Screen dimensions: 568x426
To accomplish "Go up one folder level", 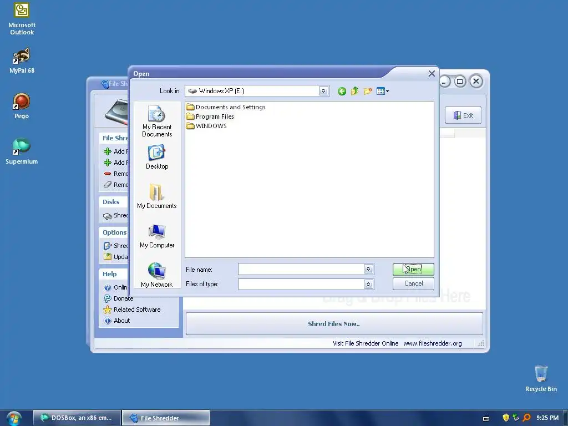I will click(x=354, y=91).
